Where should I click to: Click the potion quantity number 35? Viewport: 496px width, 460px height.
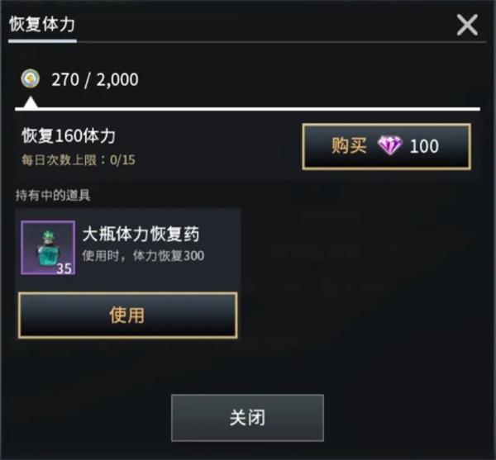(x=64, y=268)
